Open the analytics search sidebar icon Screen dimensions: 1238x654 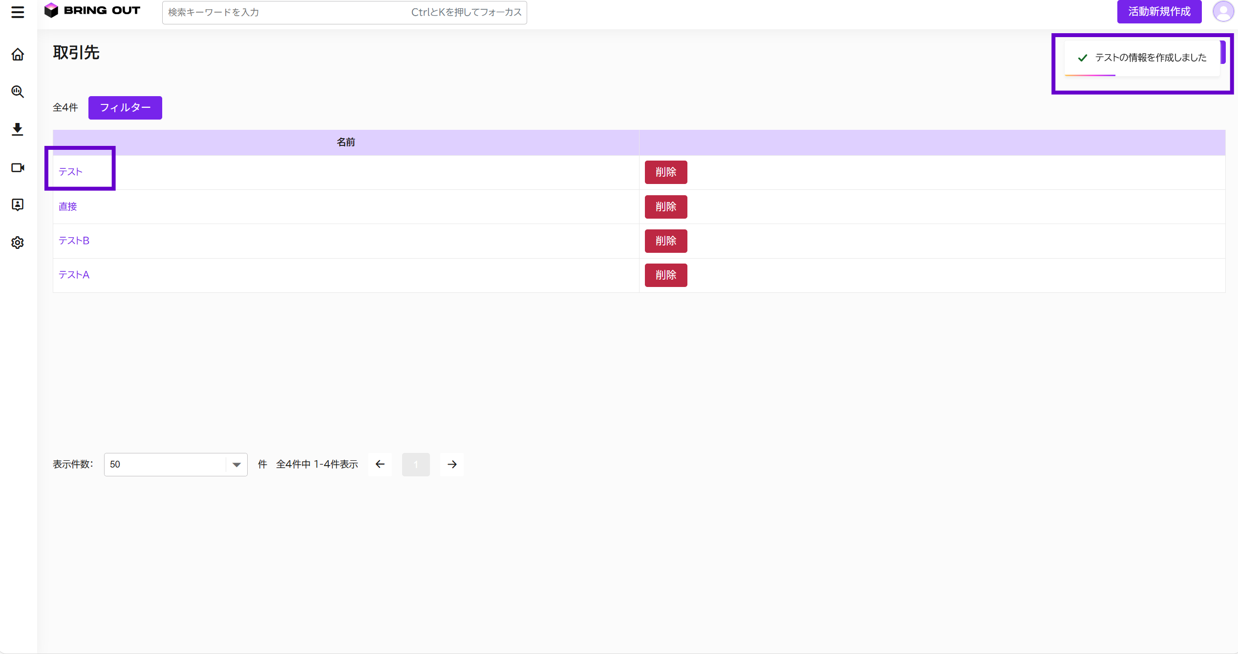pyautogui.click(x=18, y=92)
